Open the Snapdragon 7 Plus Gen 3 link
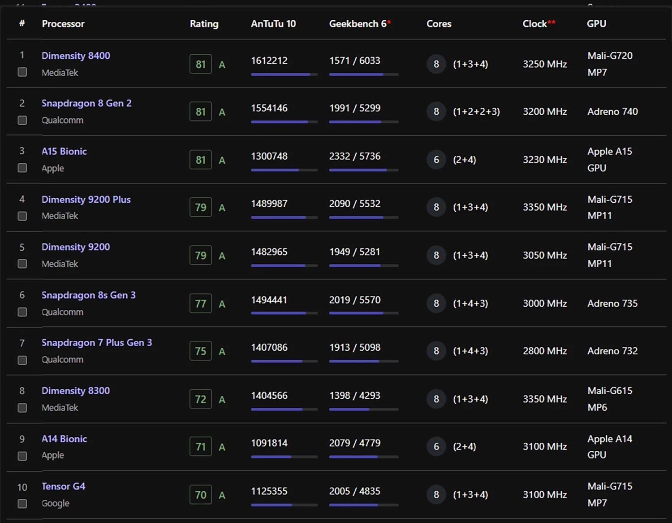The height and width of the screenshot is (523, 672). 97,343
